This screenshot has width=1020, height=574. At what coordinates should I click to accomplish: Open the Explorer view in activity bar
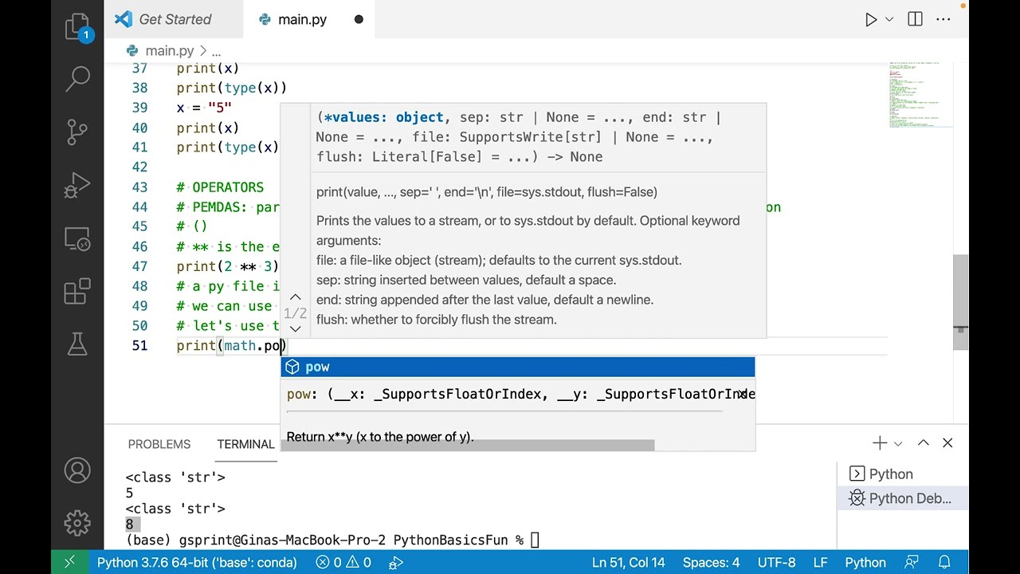tap(77, 28)
